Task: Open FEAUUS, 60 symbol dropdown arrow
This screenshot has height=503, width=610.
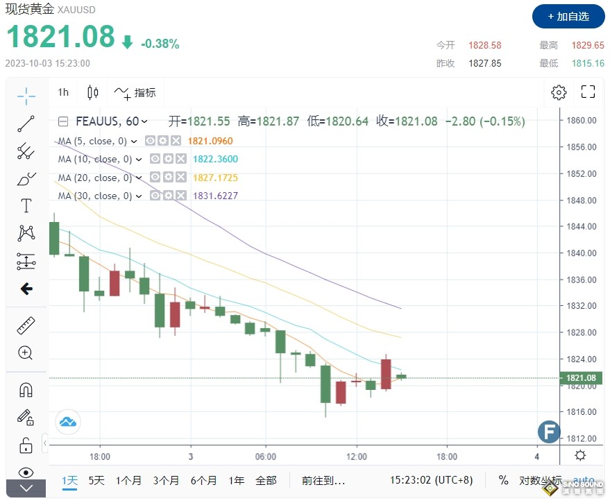Action: (x=144, y=122)
